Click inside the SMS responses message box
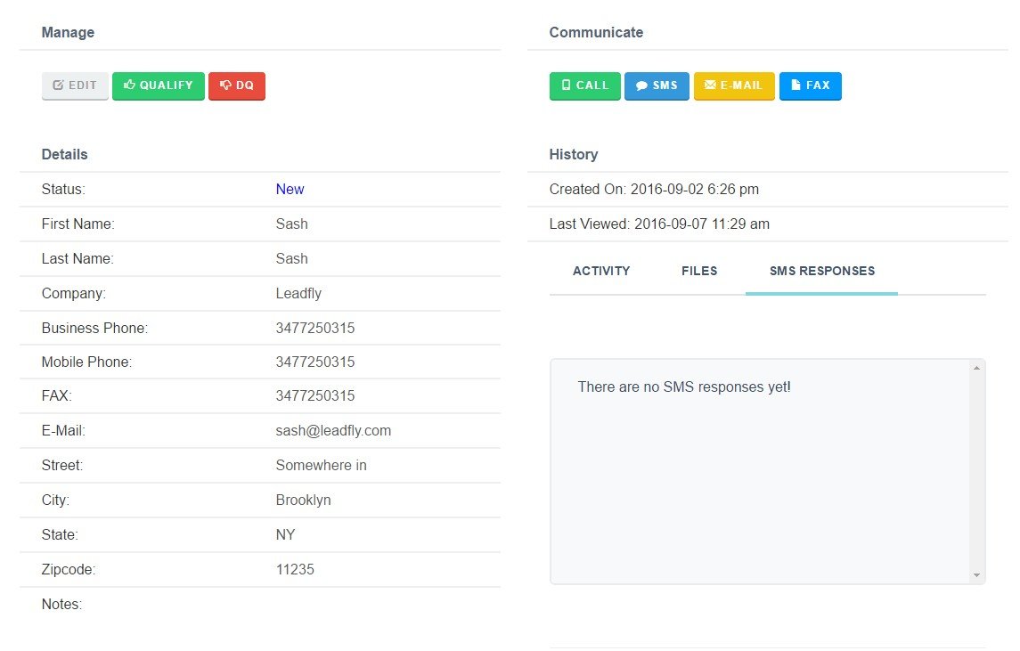Screen dimensions: 1020x651 (x=760, y=471)
